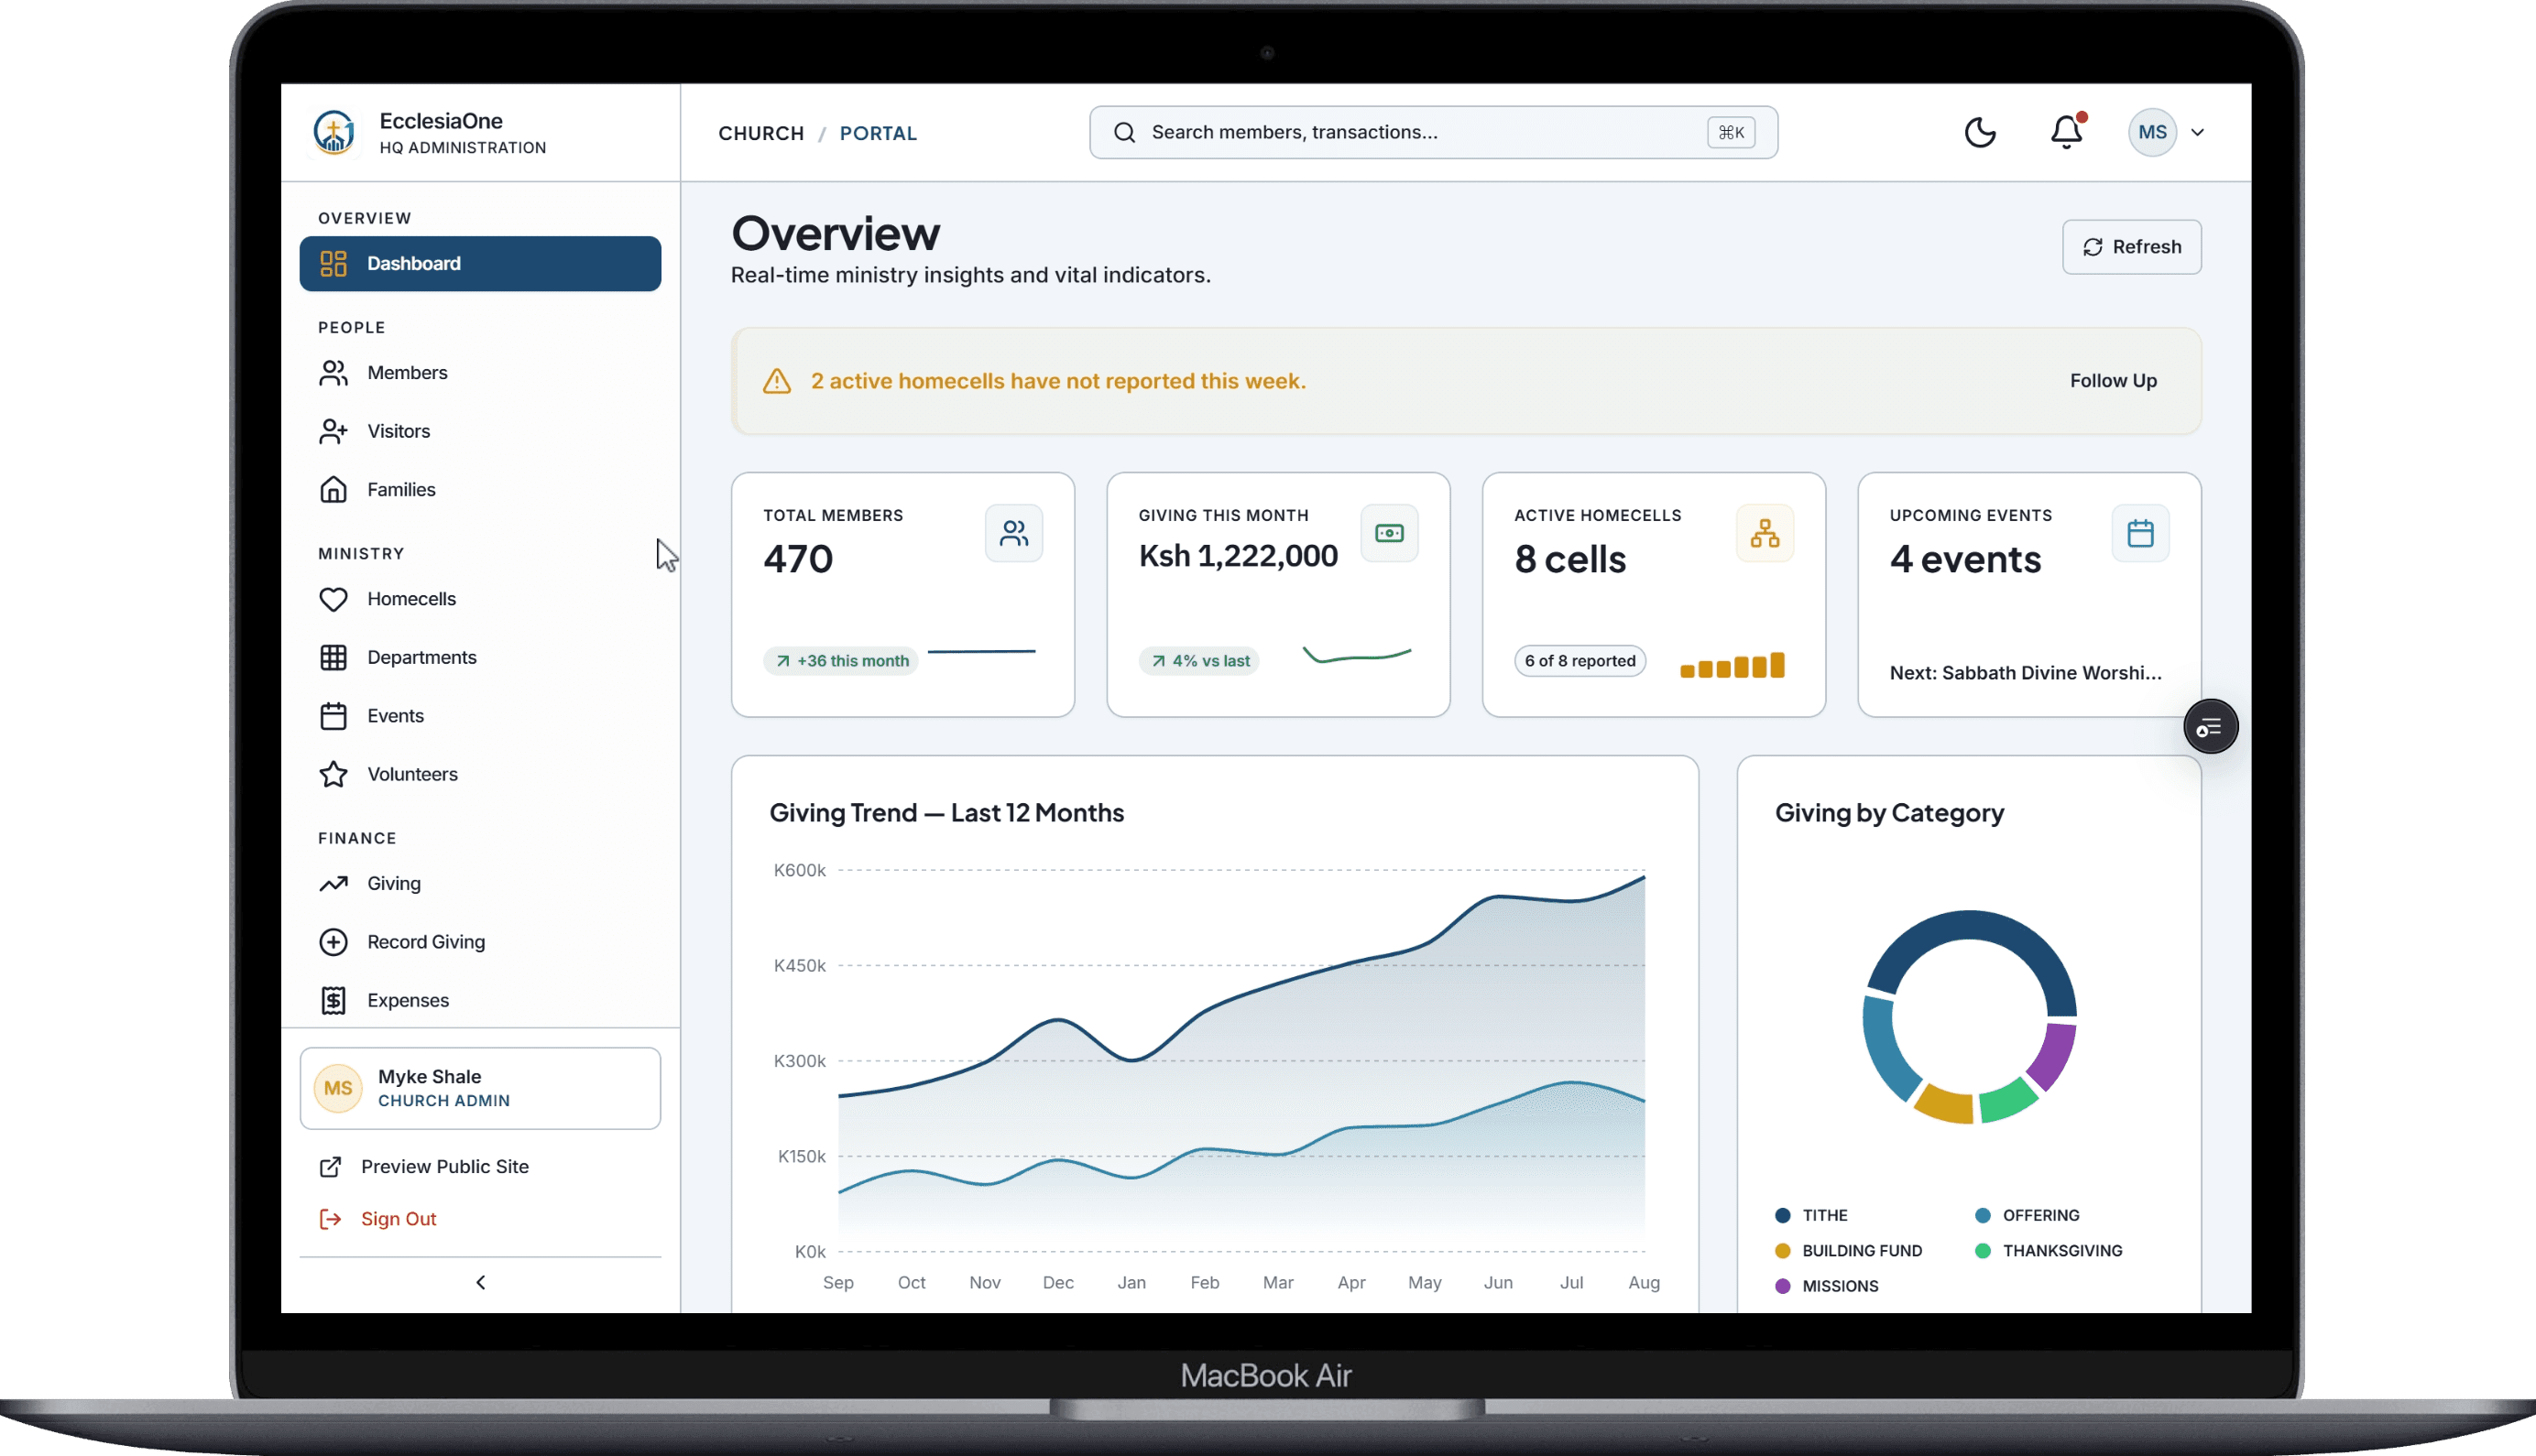Open the Giving sidebar item
Screen dimensions: 2536x1456
point(480,883)
